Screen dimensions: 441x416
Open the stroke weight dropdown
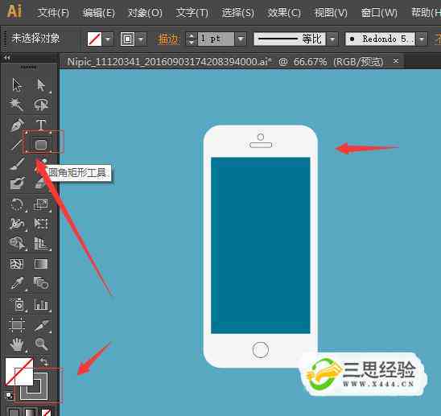241,39
